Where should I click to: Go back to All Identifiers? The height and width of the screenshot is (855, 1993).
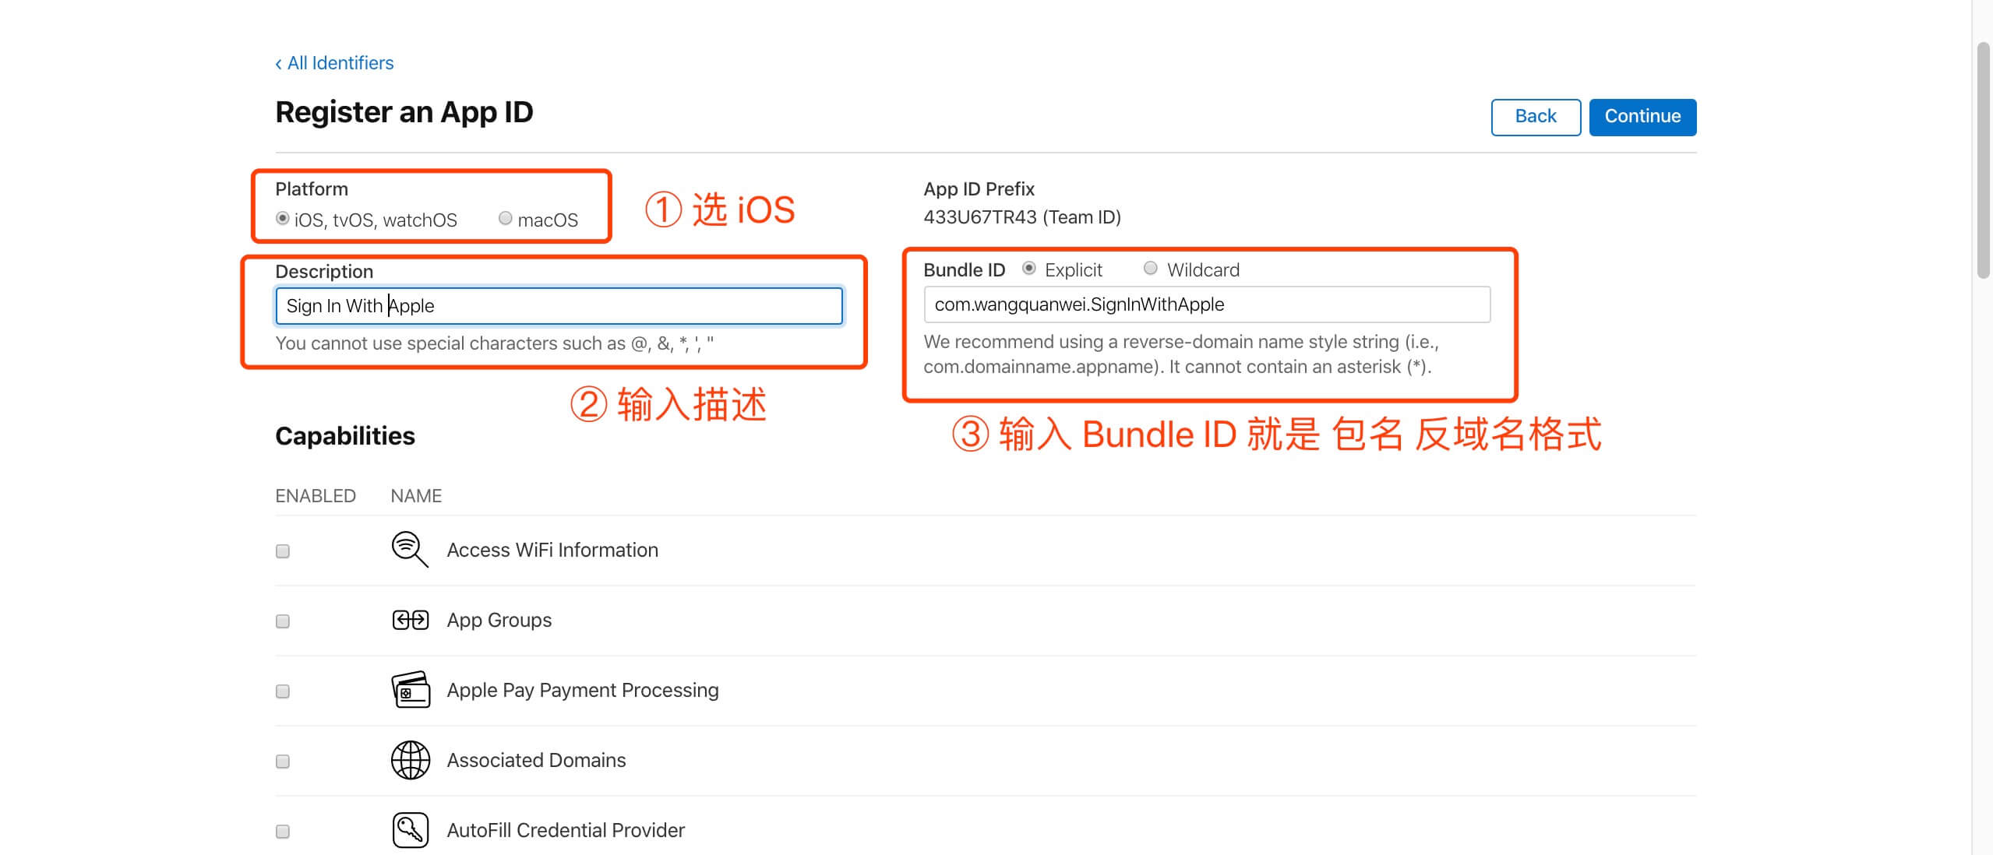coord(334,62)
